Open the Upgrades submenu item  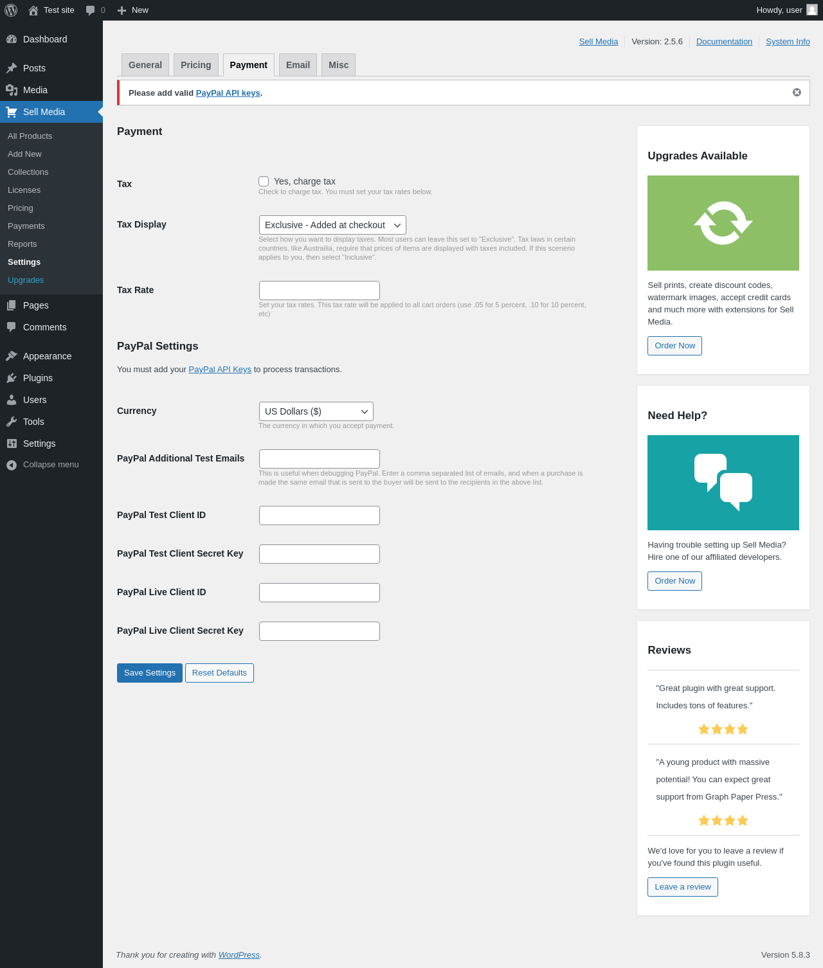coord(26,280)
